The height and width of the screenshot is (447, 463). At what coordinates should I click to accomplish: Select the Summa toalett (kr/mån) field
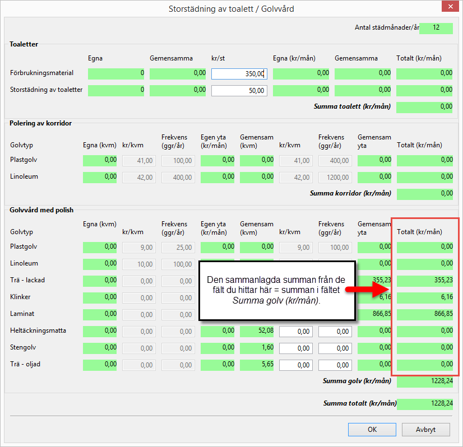coord(424,107)
